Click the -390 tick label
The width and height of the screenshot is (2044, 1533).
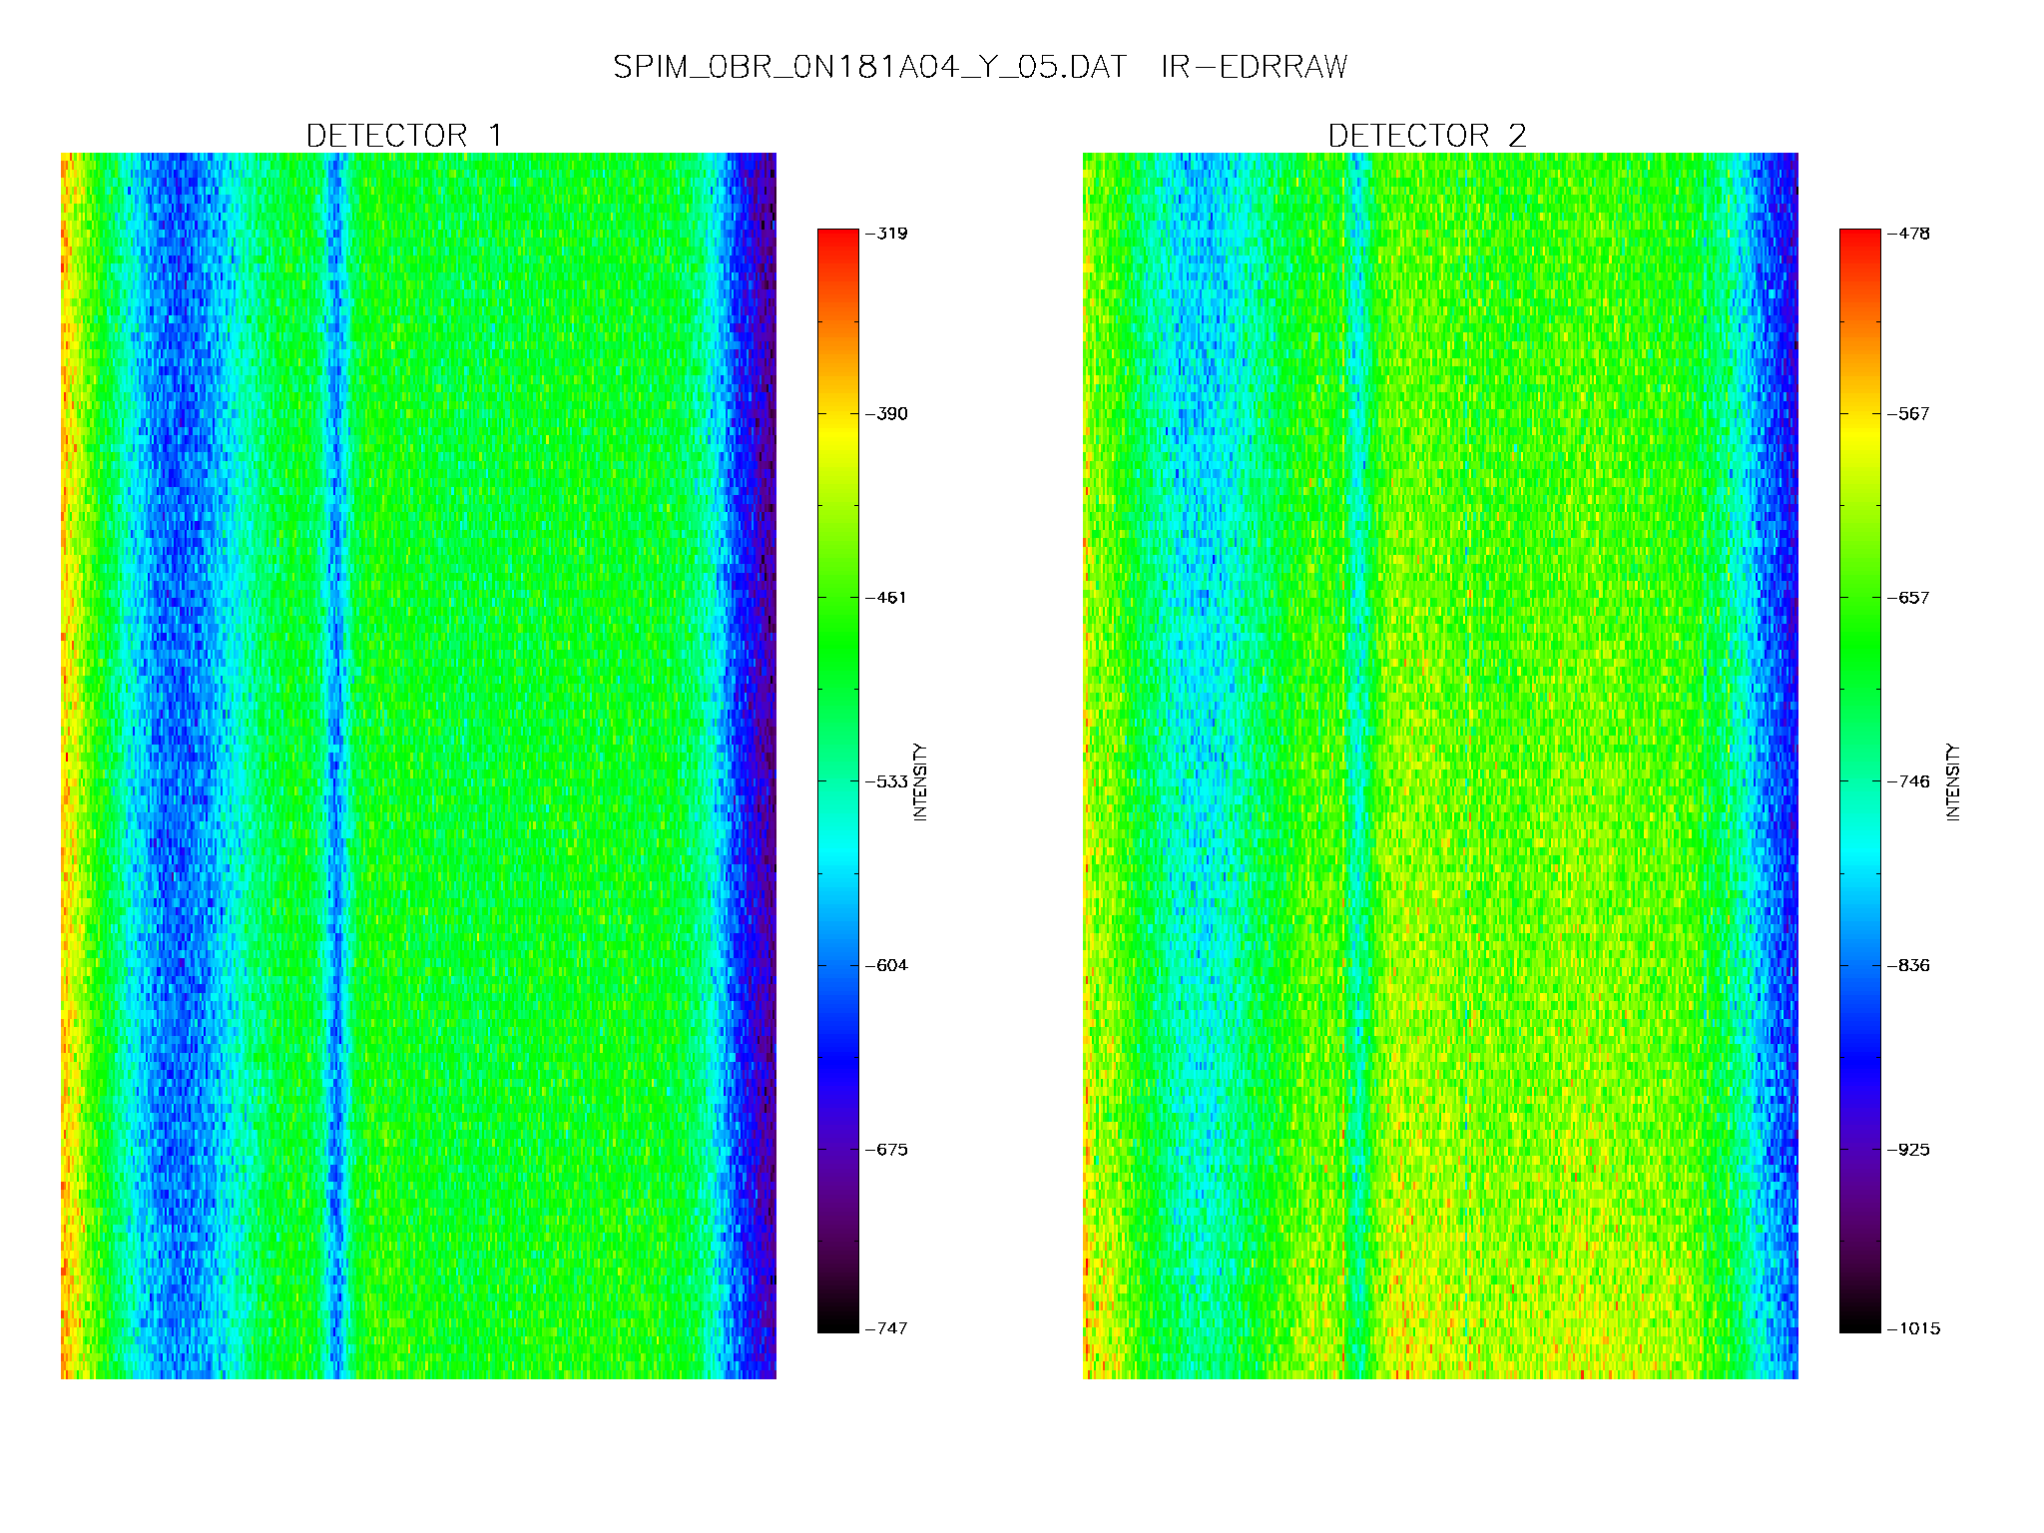point(886,414)
